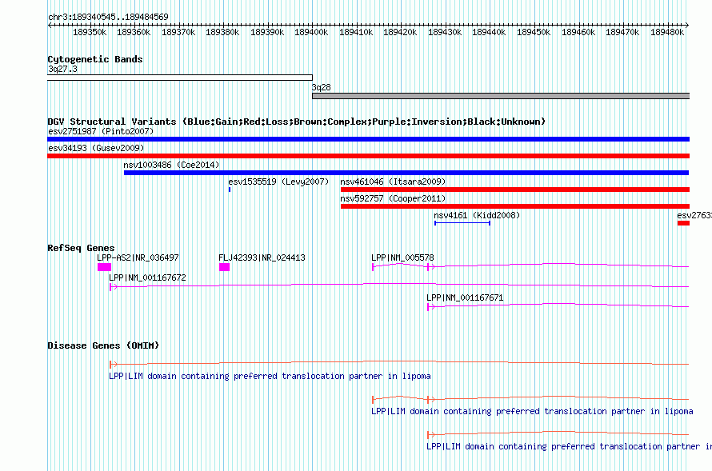This screenshot has width=712, height=471.
Task: Select the nsv592757 (Cooper2011) red bar
Action: [515, 206]
